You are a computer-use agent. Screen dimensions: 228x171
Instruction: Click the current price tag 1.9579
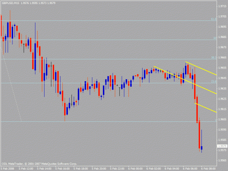point(222,146)
